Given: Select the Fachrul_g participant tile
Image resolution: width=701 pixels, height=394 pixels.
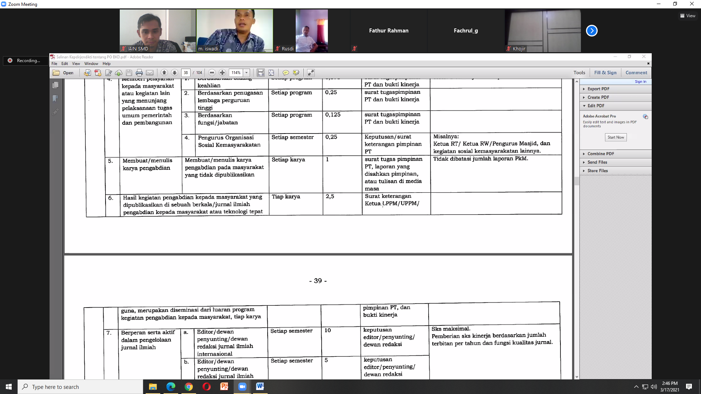Looking at the screenshot, I should [x=466, y=31].
